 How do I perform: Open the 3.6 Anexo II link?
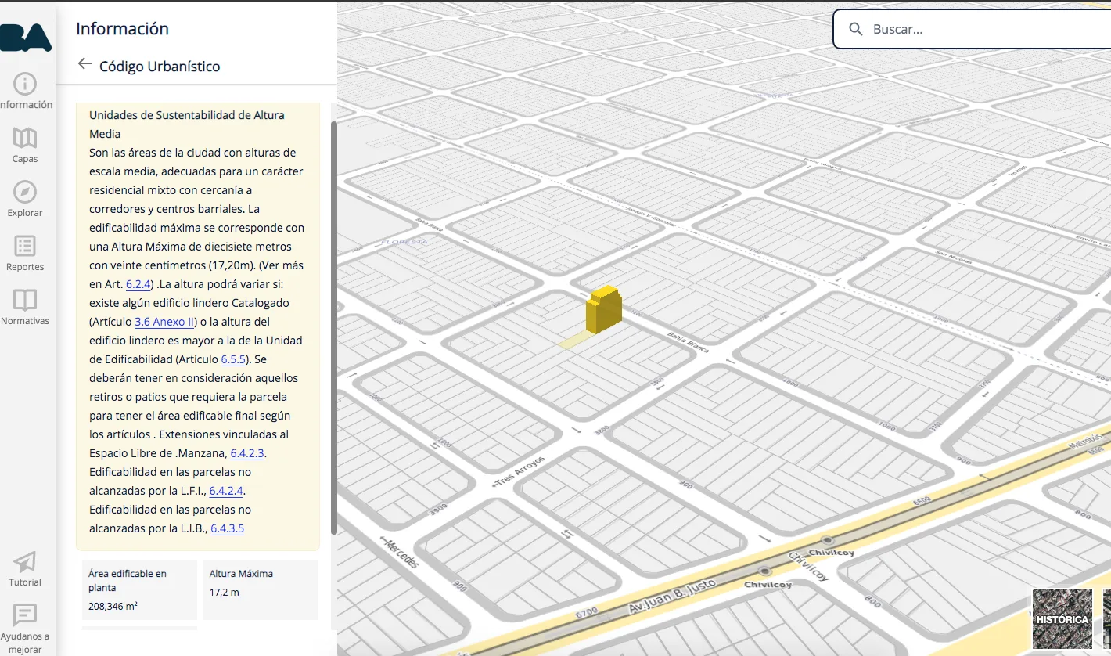pos(164,322)
